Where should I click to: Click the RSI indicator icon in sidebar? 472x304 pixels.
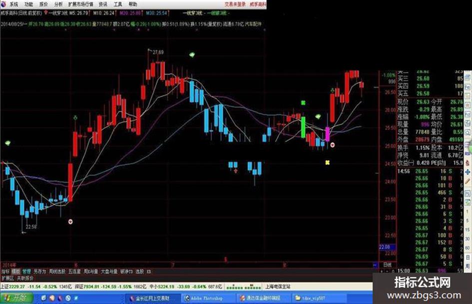coord(468,154)
